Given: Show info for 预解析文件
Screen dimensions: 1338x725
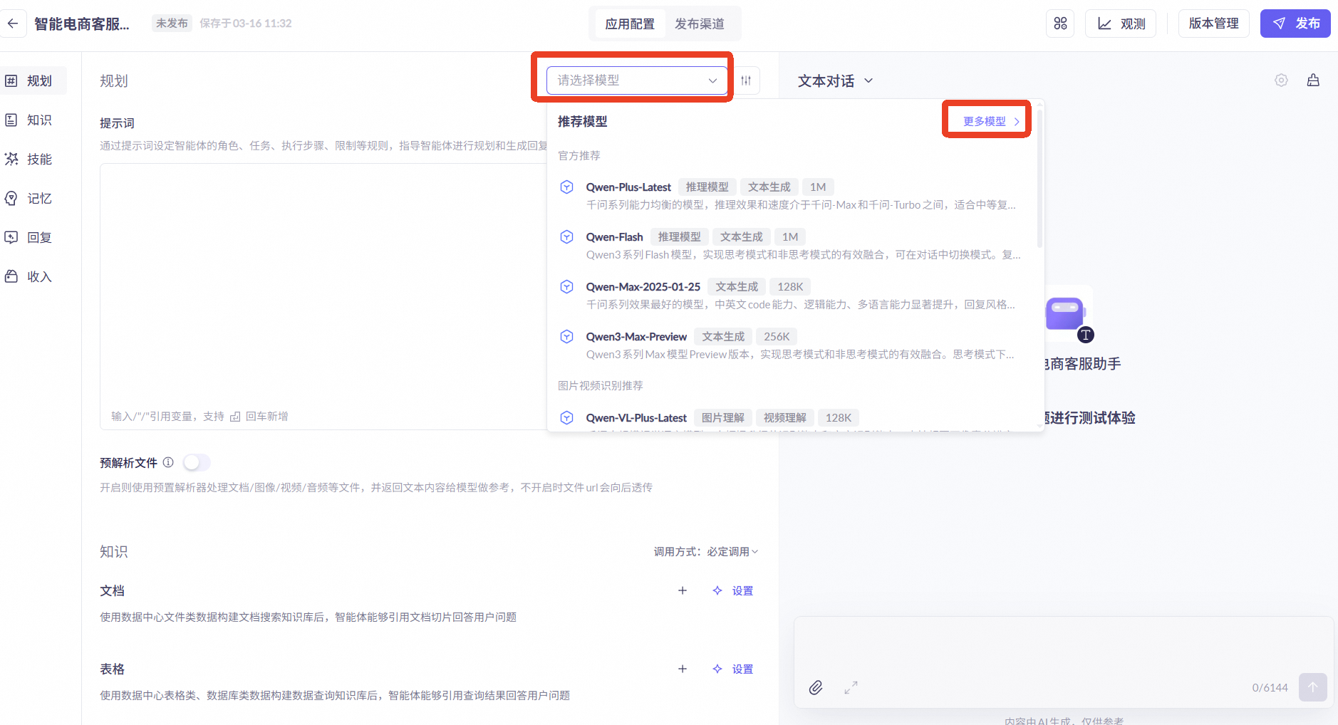Looking at the screenshot, I should (x=168, y=462).
